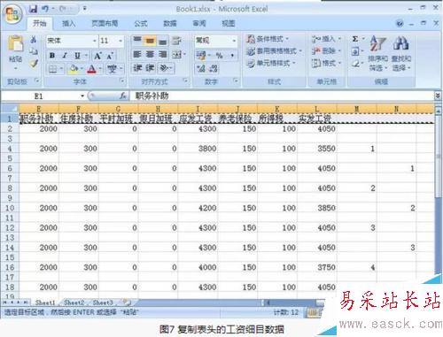Increase decimal places
The height and width of the screenshot is (337, 443).
tap(201, 69)
